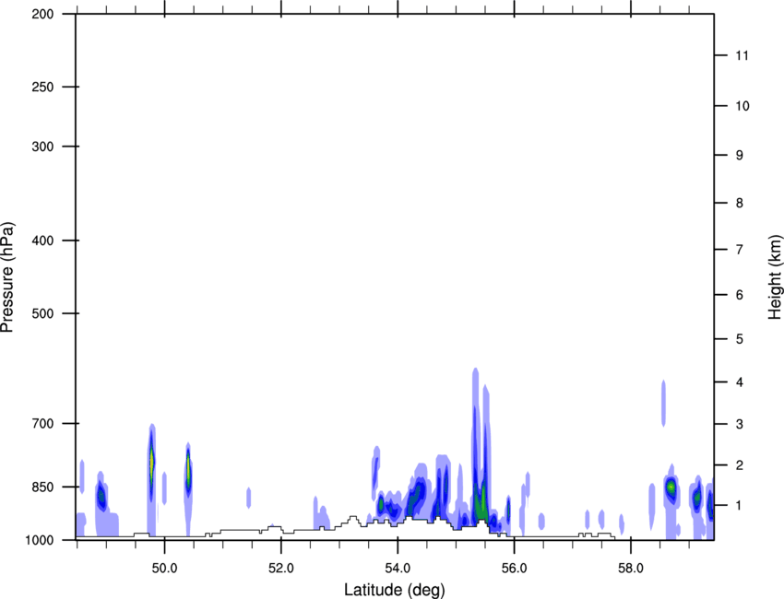Pick the 2 km height label

point(739,465)
